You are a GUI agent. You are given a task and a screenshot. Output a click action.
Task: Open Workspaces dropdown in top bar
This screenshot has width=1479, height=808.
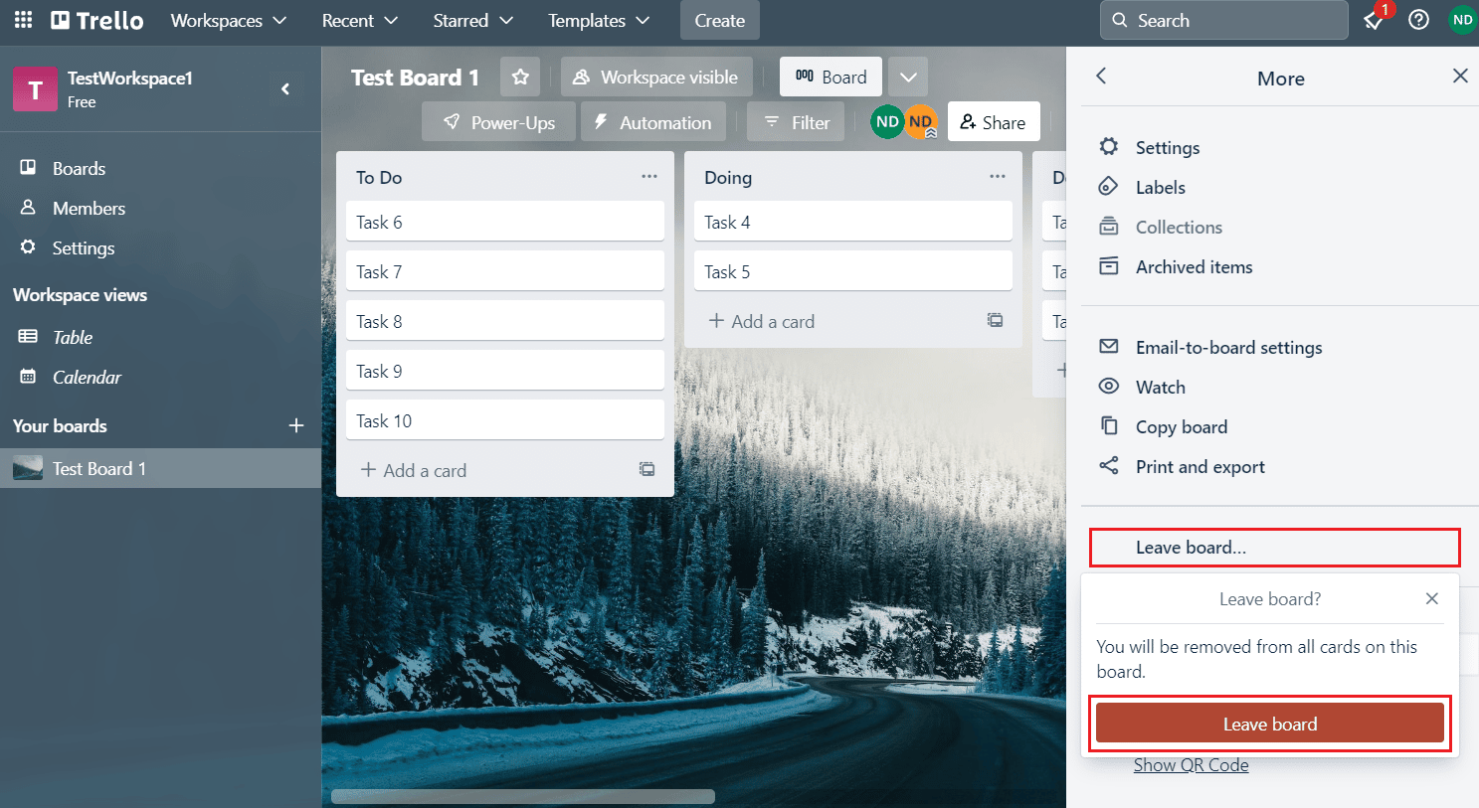click(x=229, y=20)
